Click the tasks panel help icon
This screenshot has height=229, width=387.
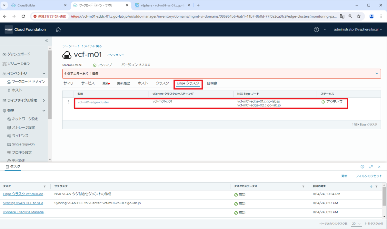tap(362, 167)
